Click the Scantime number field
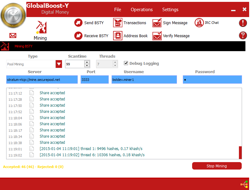 (x=75, y=64)
